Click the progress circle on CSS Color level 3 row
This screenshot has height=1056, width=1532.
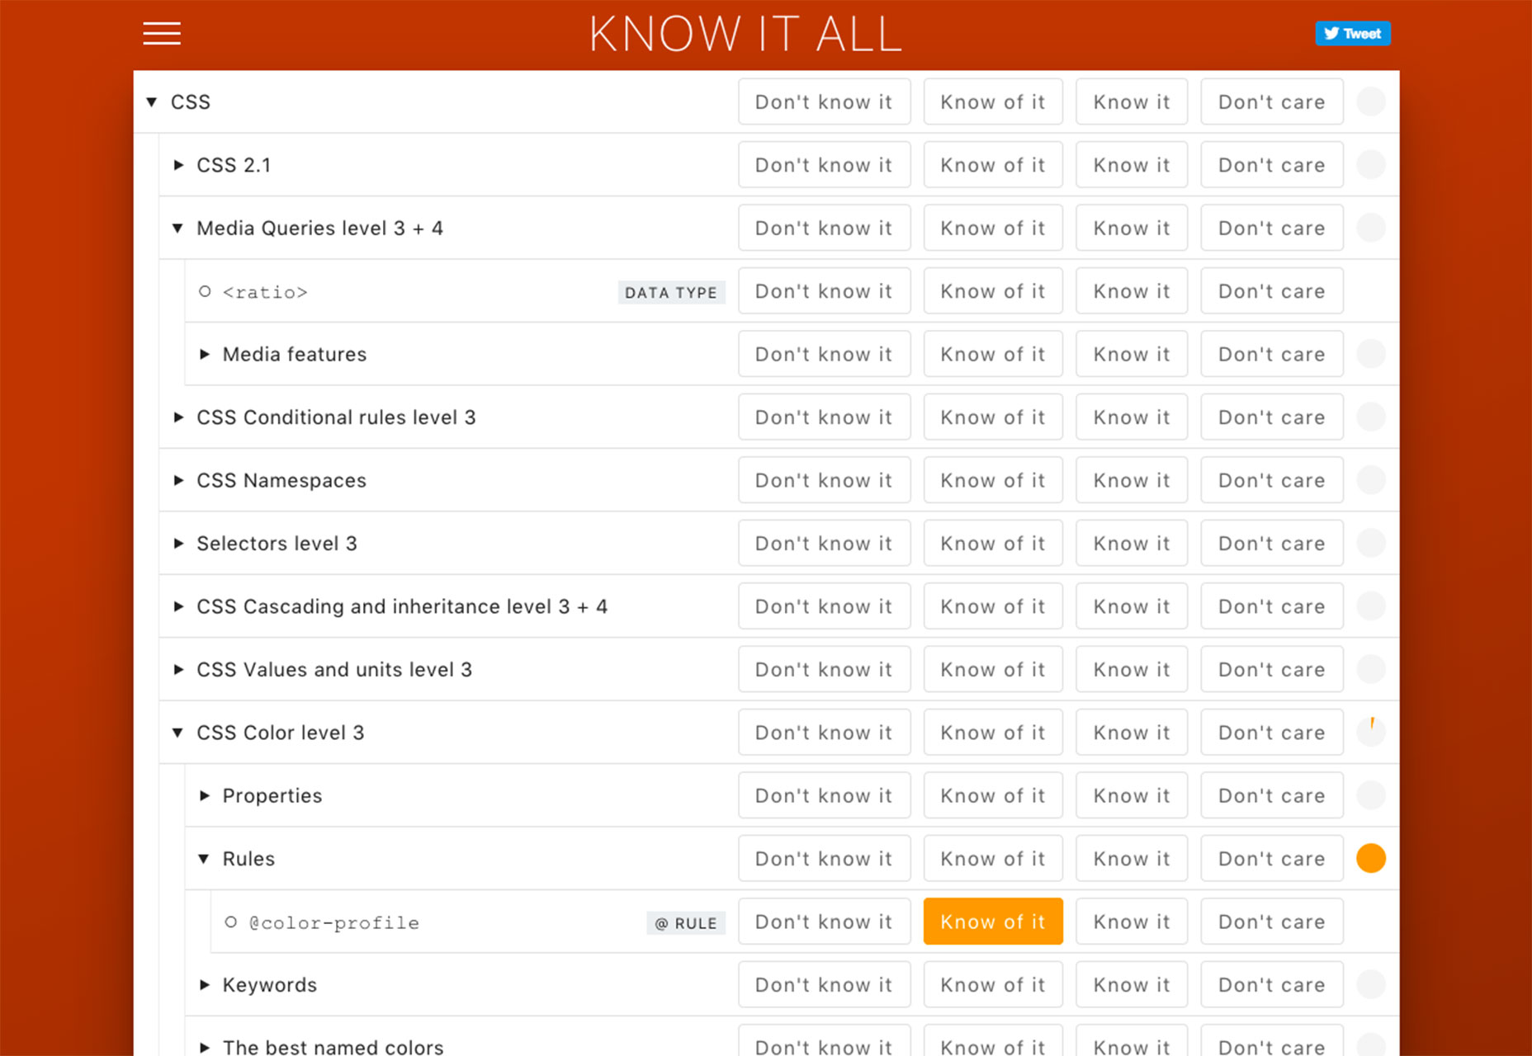[1370, 732]
